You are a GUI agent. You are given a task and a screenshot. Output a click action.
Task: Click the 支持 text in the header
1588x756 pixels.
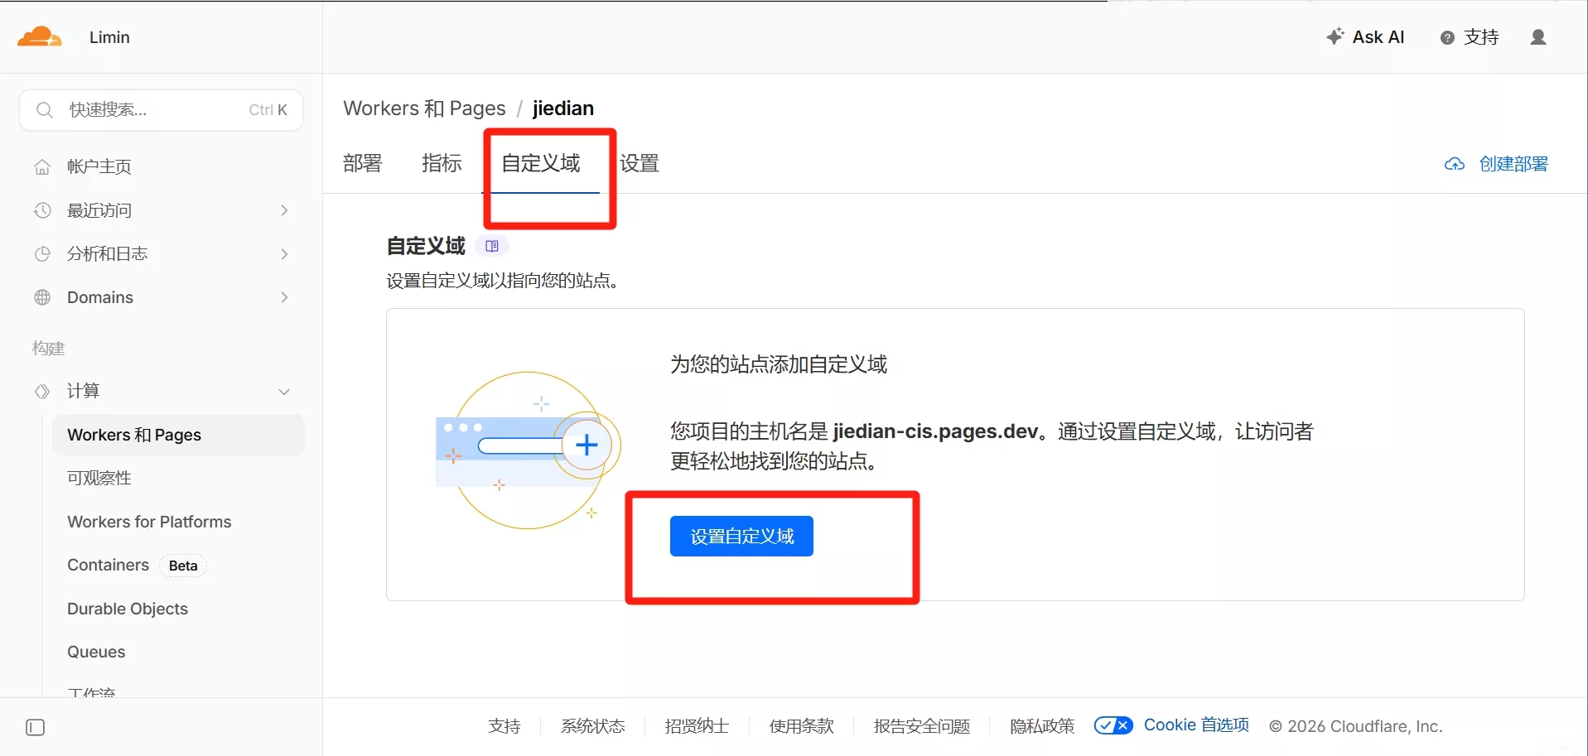point(1481,37)
